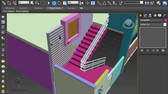Open the Motion command panel tab
Screen dimensions: 168x94
(x=155, y=16)
